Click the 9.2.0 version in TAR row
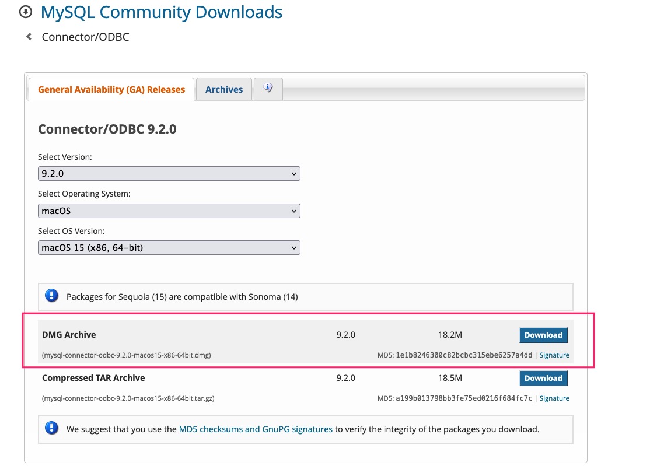The width and height of the screenshot is (657, 466). pyautogui.click(x=345, y=378)
